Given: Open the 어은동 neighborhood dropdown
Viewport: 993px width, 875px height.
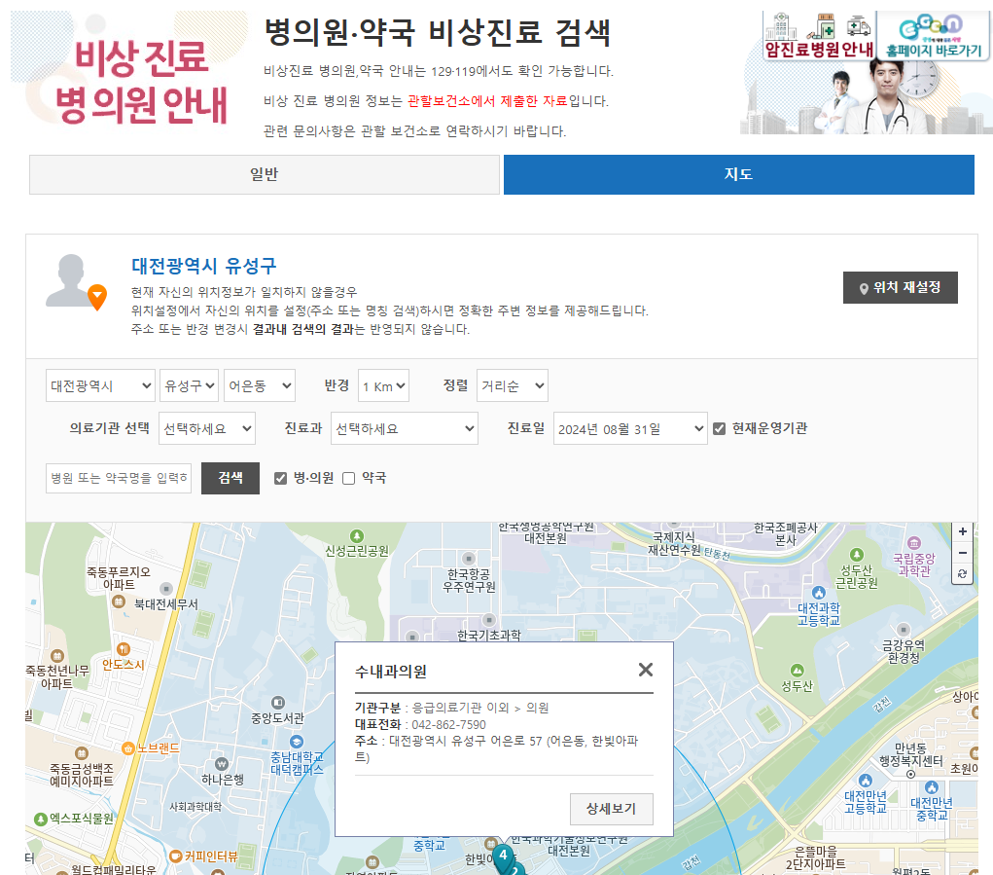Looking at the screenshot, I should coord(260,385).
